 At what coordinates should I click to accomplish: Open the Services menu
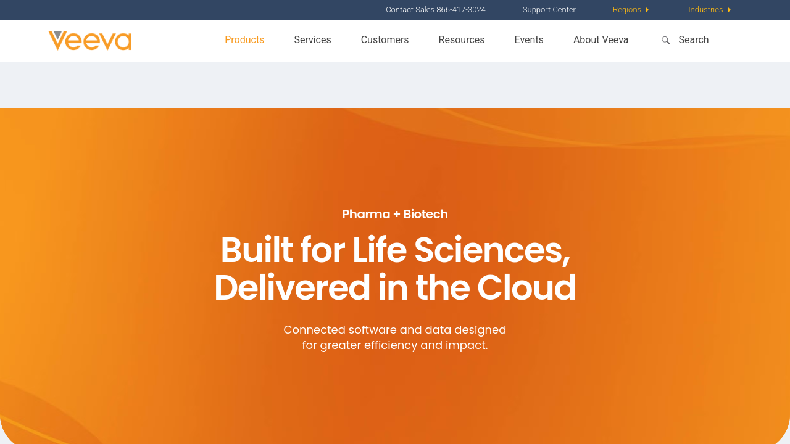tap(312, 40)
